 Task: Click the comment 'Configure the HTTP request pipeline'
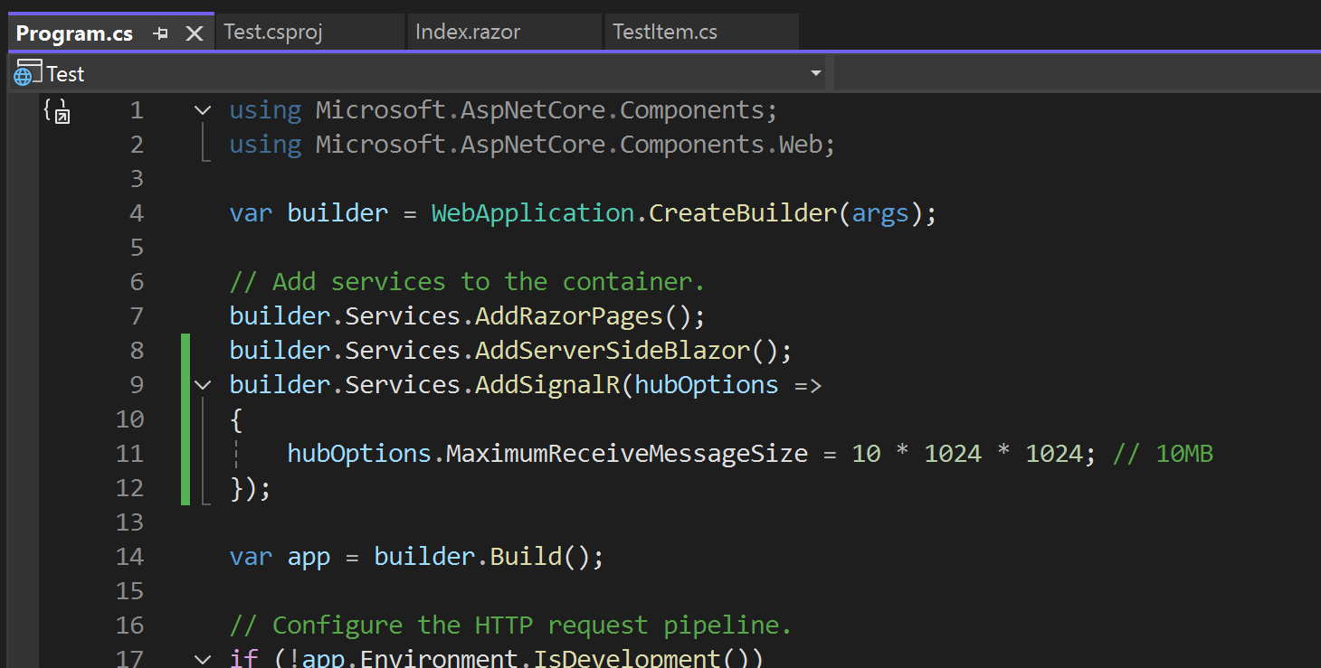[x=510, y=626]
